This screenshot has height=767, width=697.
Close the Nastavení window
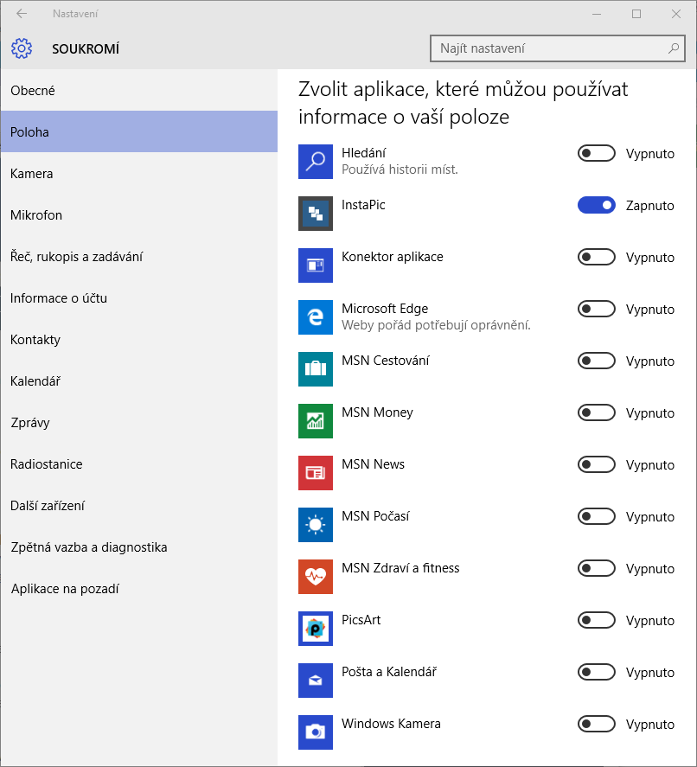[x=676, y=14]
